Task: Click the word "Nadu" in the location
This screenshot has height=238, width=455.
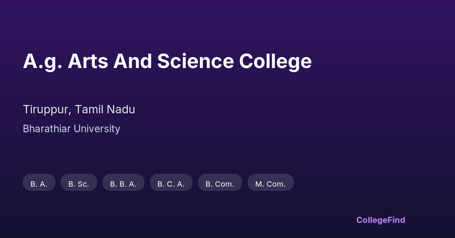Action: (x=121, y=110)
